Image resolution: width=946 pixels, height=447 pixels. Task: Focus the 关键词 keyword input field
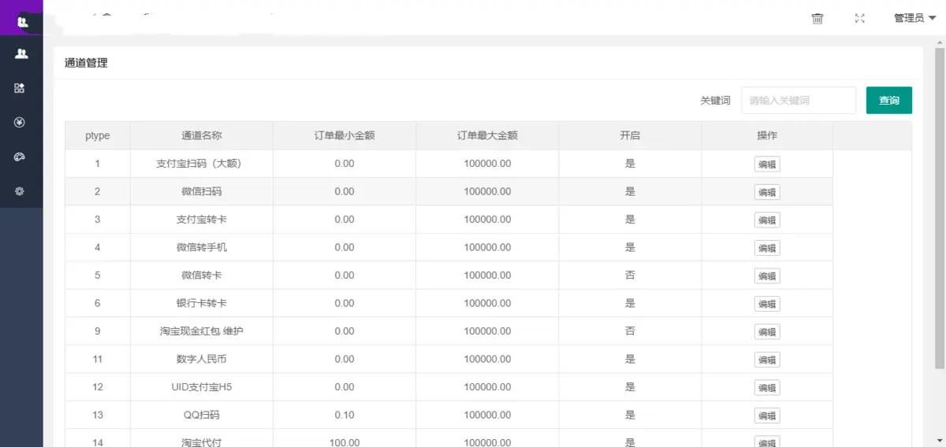click(x=799, y=101)
